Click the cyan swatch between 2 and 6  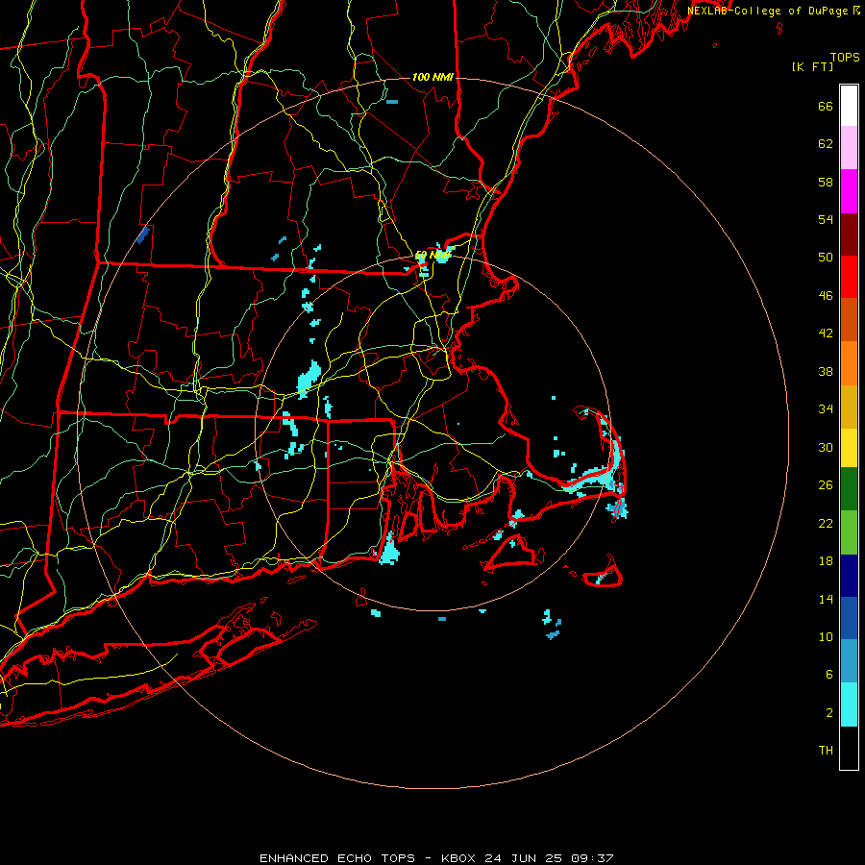pos(849,704)
